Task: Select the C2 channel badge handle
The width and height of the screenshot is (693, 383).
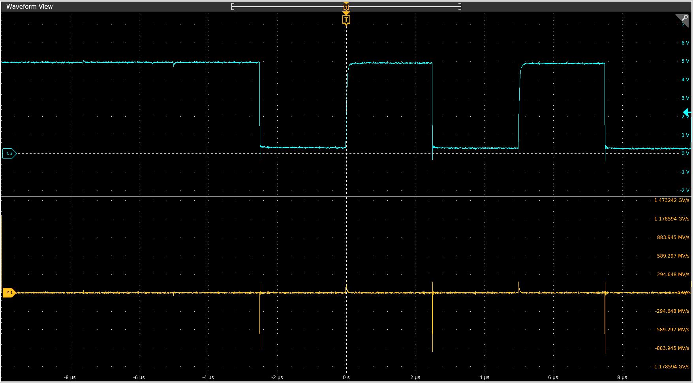Action: click(x=9, y=153)
